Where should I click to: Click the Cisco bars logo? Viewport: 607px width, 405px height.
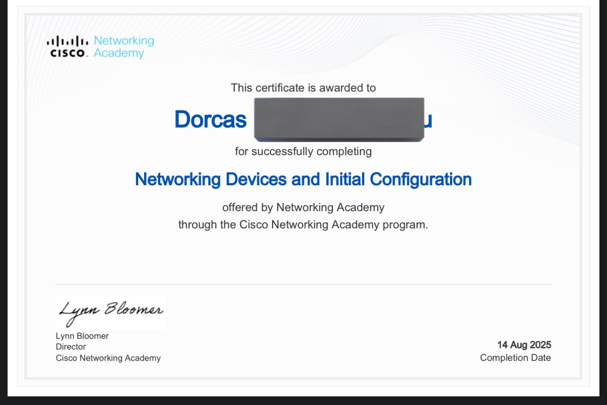(x=67, y=46)
